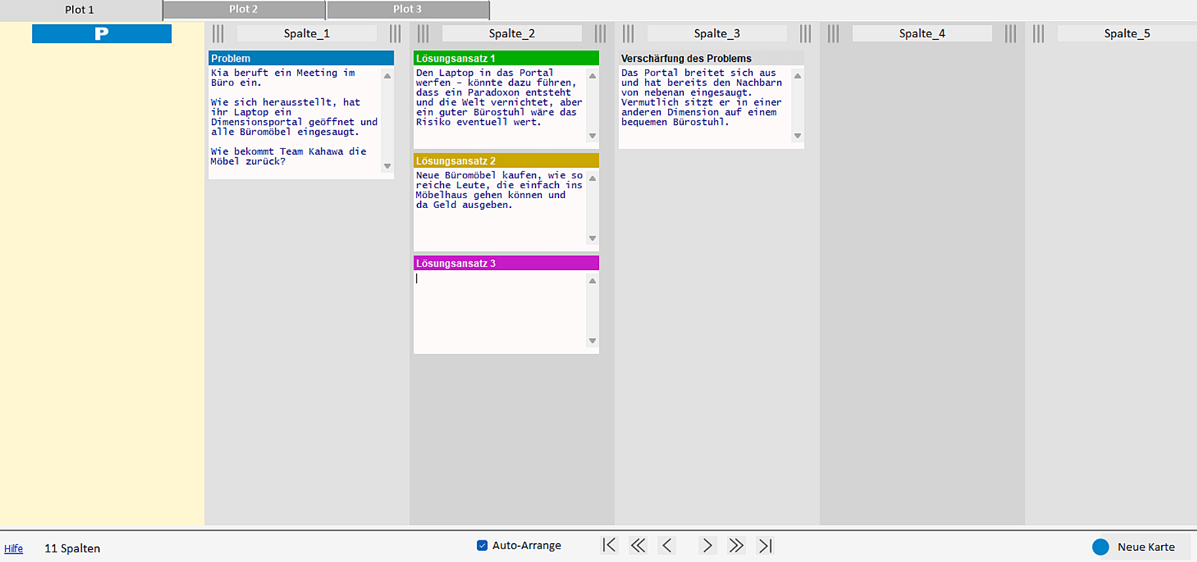The image size is (1197, 562).
Task: Switch to the Plot 2 tab
Action: pyautogui.click(x=243, y=10)
